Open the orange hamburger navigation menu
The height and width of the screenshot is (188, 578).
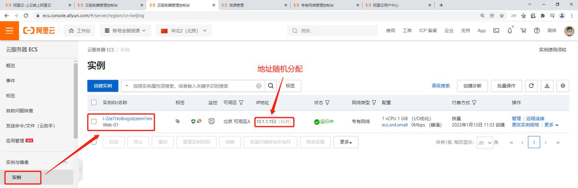(x=9, y=31)
